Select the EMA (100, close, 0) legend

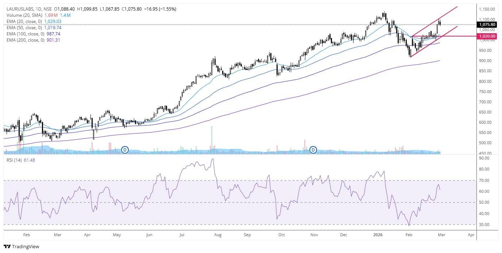click(25, 34)
